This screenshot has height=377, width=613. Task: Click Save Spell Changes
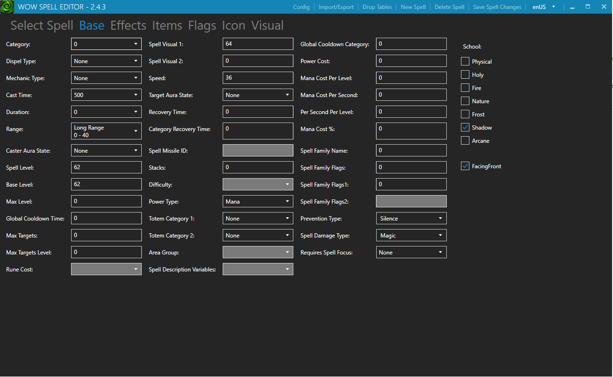coord(497,7)
